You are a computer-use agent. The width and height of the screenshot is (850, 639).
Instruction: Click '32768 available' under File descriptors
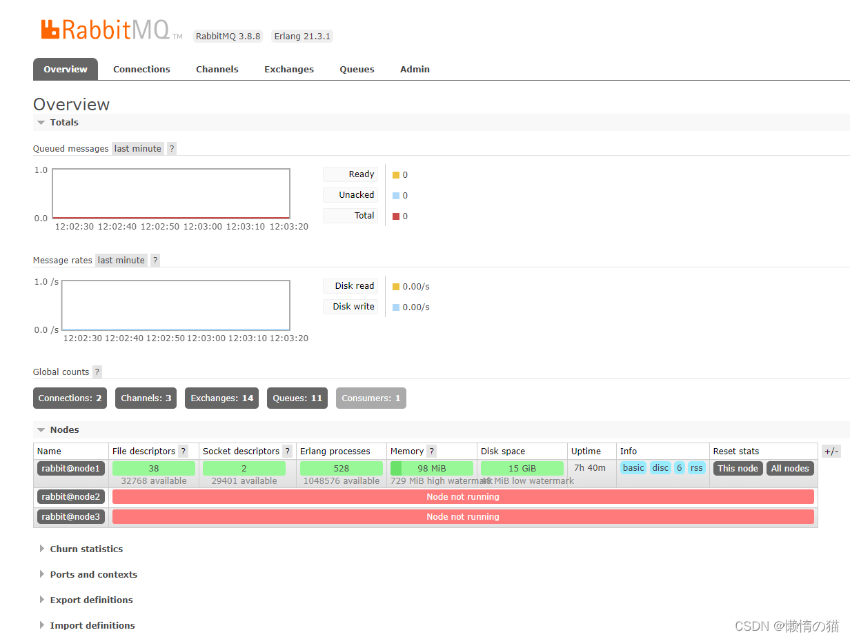(x=154, y=481)
